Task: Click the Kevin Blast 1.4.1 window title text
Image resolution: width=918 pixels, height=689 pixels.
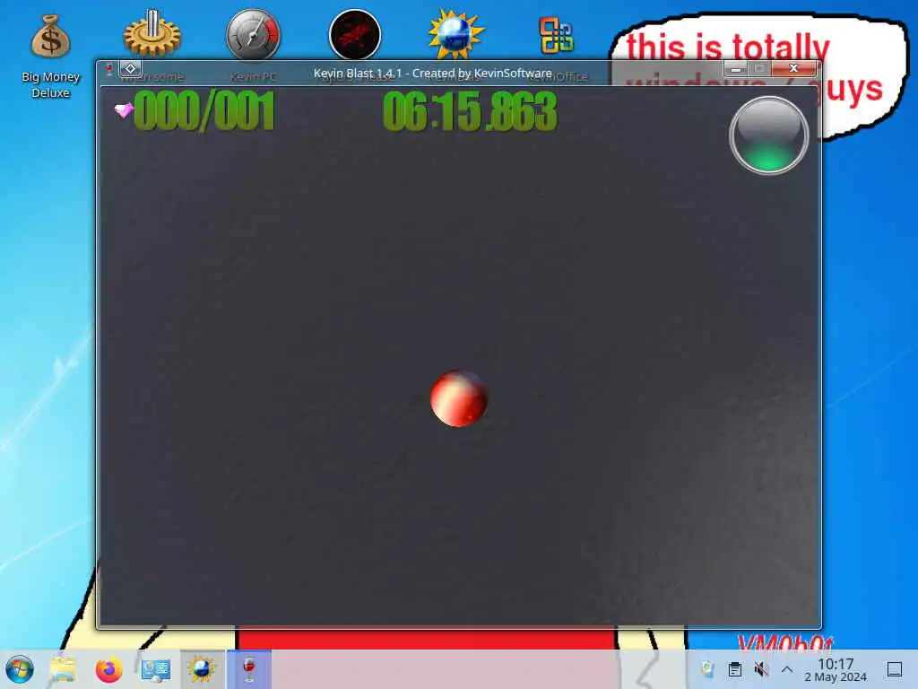Action: coord(433,74)
